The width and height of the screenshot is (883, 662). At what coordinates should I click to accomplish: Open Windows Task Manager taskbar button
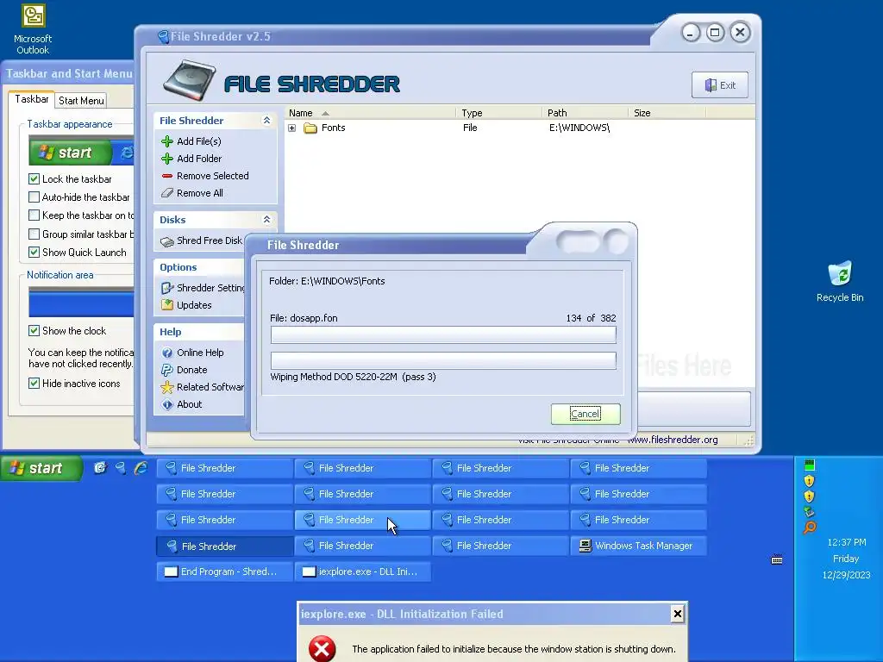638,546
